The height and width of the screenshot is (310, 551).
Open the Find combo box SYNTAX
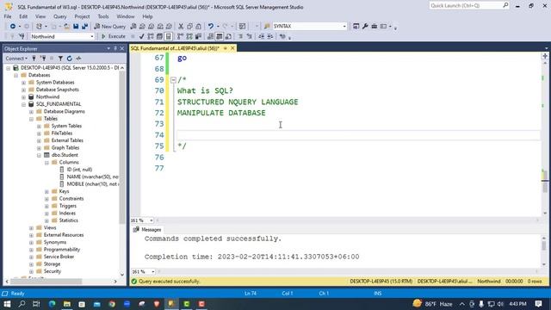point(310,27)
